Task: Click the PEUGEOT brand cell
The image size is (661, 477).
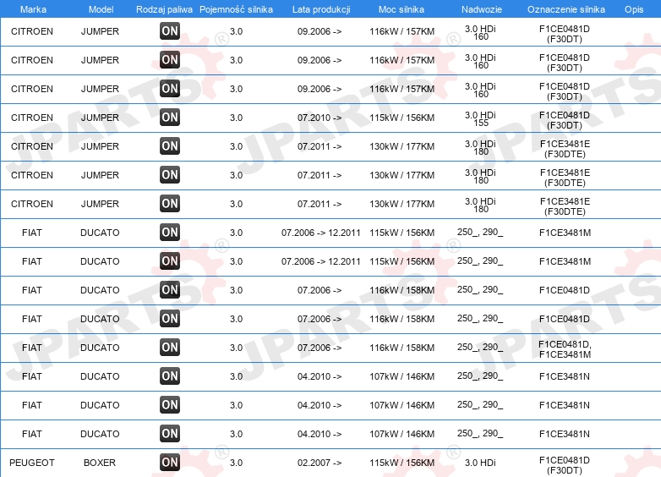Action: coord(32,463)
